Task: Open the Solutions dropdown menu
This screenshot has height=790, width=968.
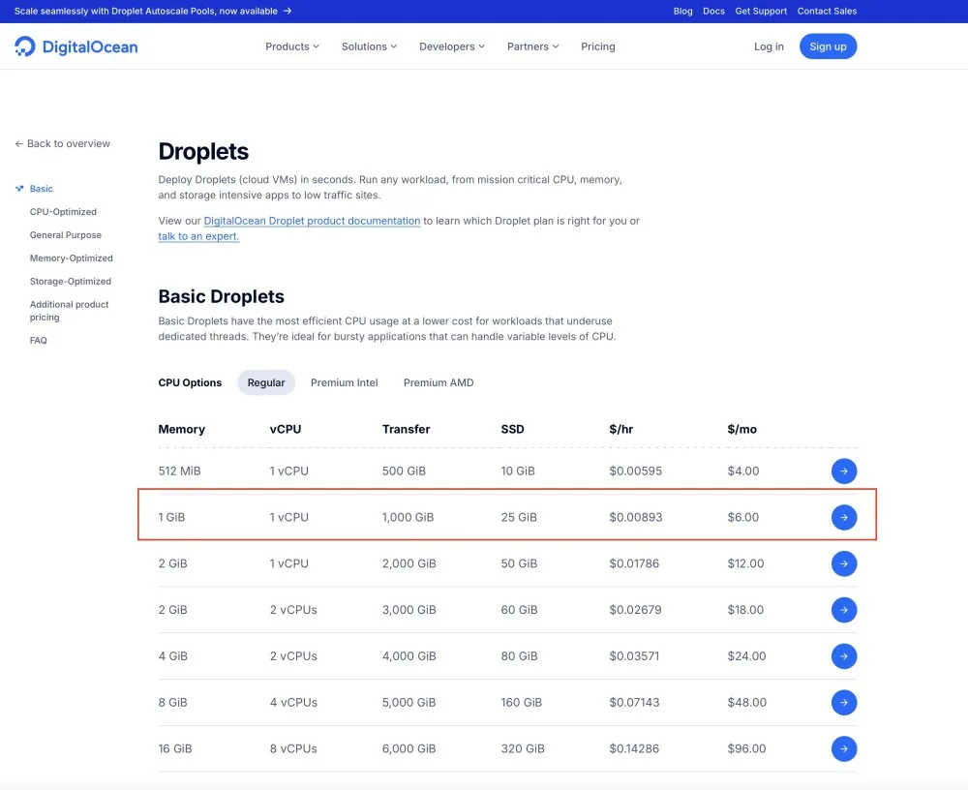Action: (x=369, y=46)
